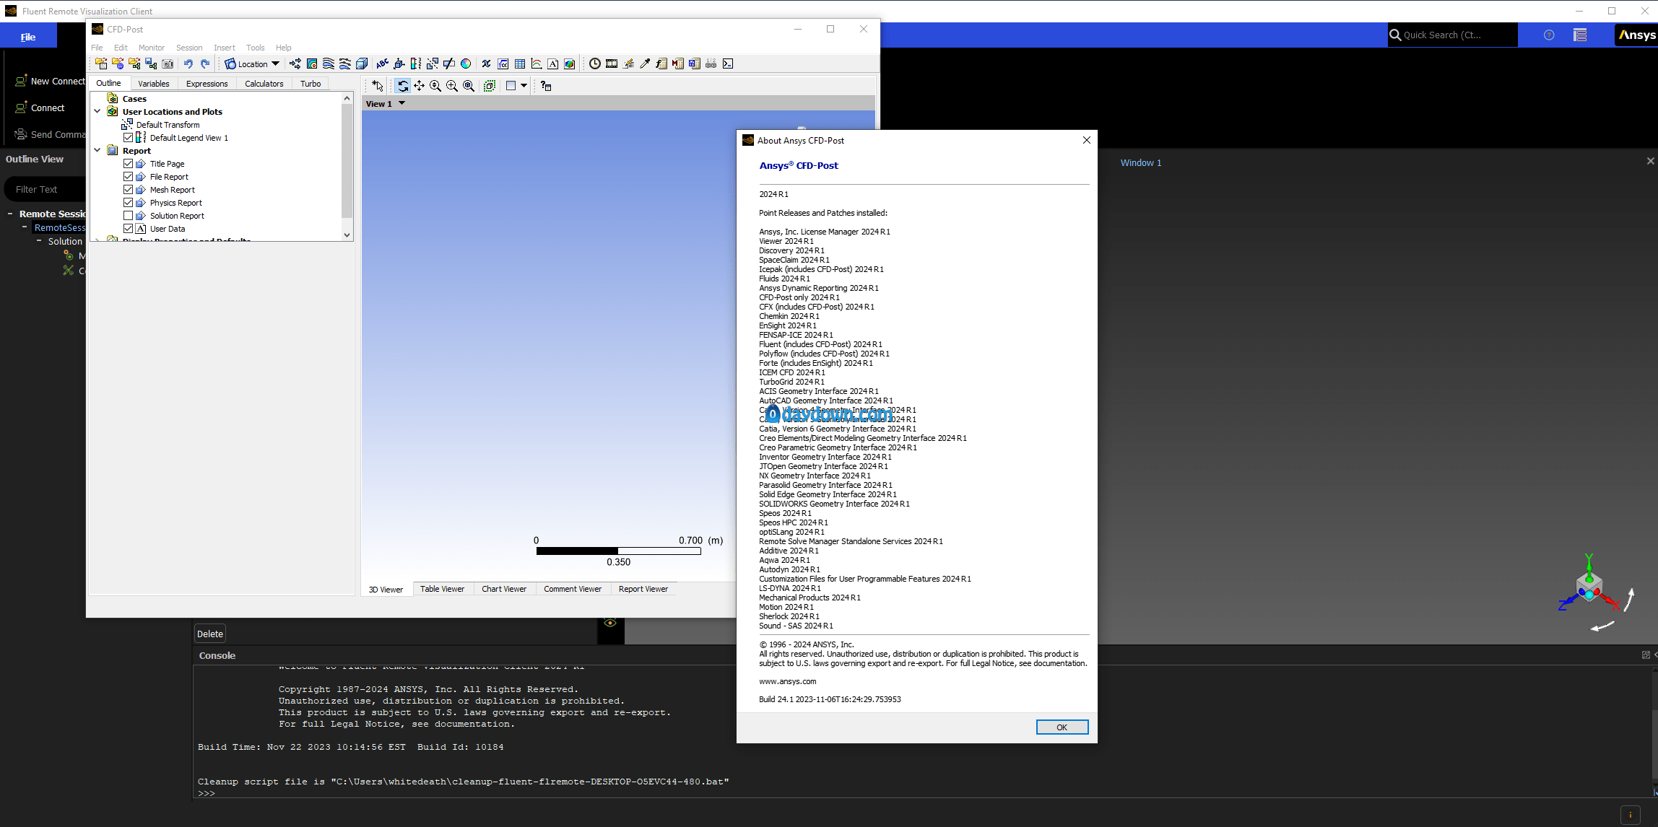Insert a Legend via toolbar icon
This screenshot has height=827, width=1658.
click(415, 64)
